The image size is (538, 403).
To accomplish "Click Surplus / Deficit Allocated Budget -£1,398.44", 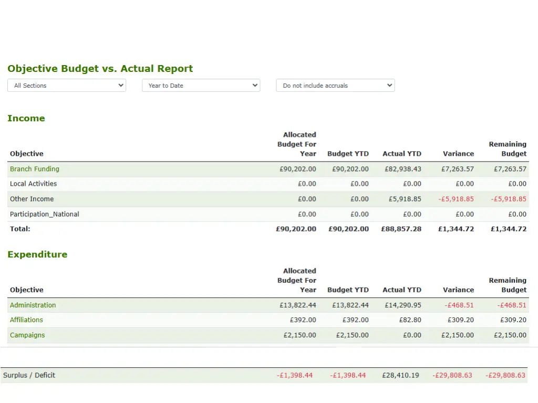I will click(x=295, y=375).
